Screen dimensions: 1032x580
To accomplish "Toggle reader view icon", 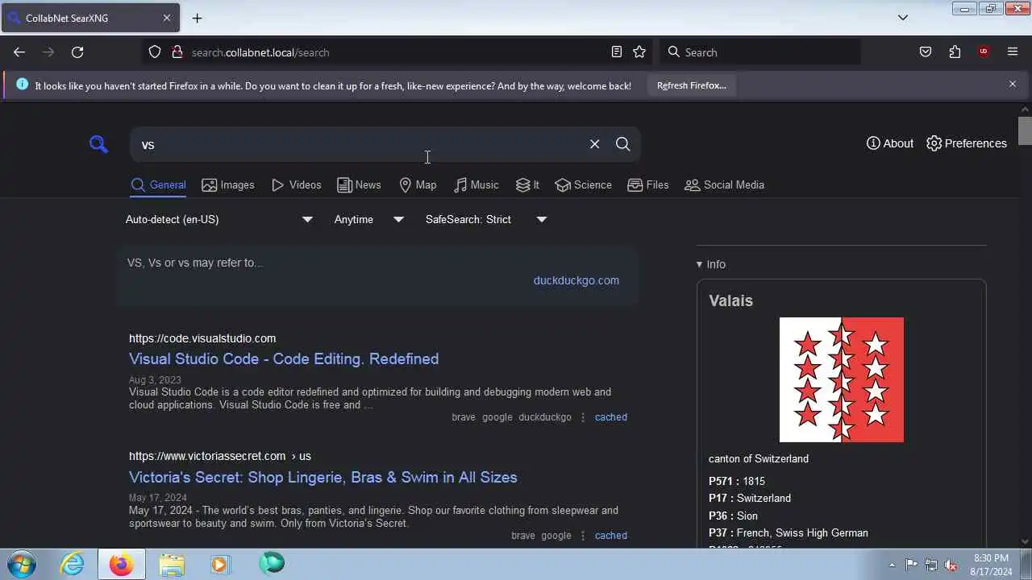I will tap(617, 52).
